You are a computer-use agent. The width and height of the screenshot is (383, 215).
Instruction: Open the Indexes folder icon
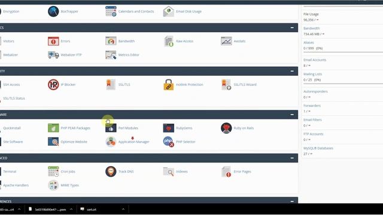click(169, 171)
